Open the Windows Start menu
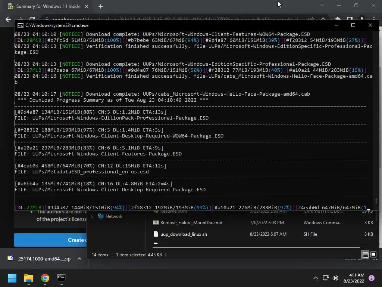The width and height of the screenshot is (382, 287). tap(12, 278)
